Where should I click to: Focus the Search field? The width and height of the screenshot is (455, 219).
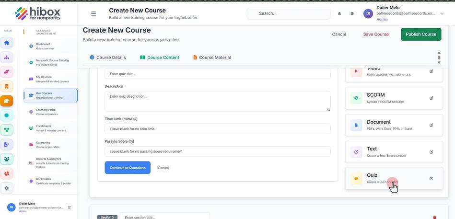click(x=289, y=13)
